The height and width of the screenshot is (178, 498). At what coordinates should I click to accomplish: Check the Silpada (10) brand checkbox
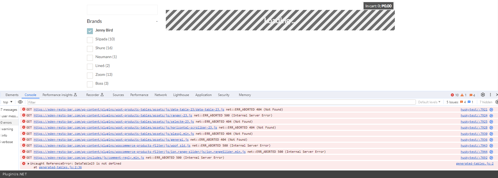(90, 40)
